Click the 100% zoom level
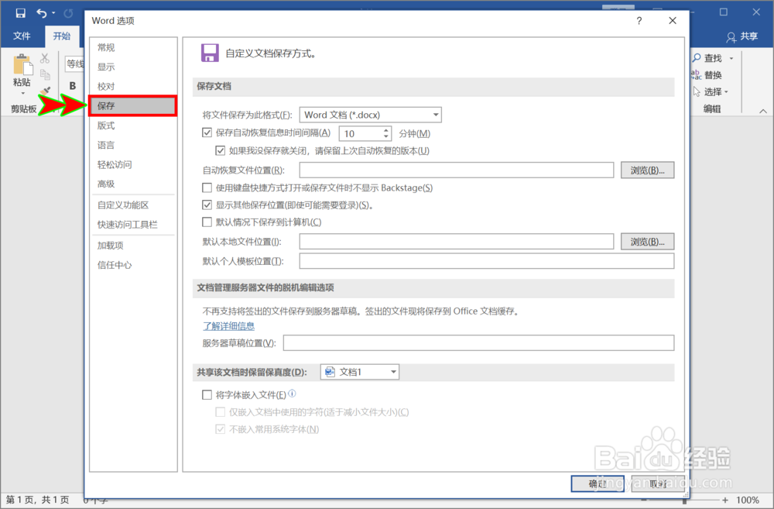 [x=748, y=500]
